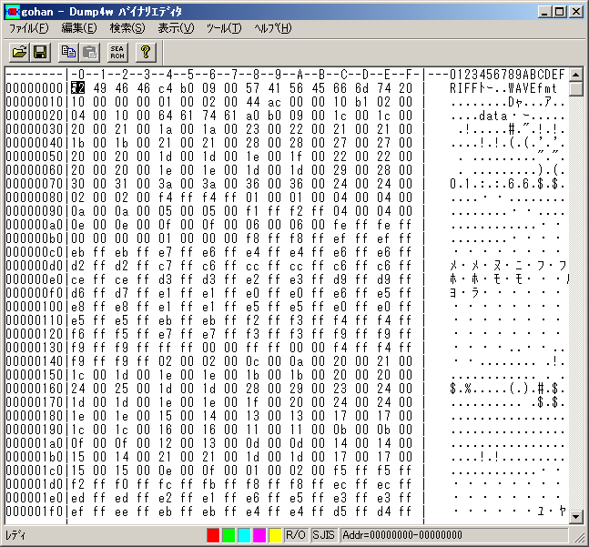Click the Open file toolbar icon

tap(17, 52)
